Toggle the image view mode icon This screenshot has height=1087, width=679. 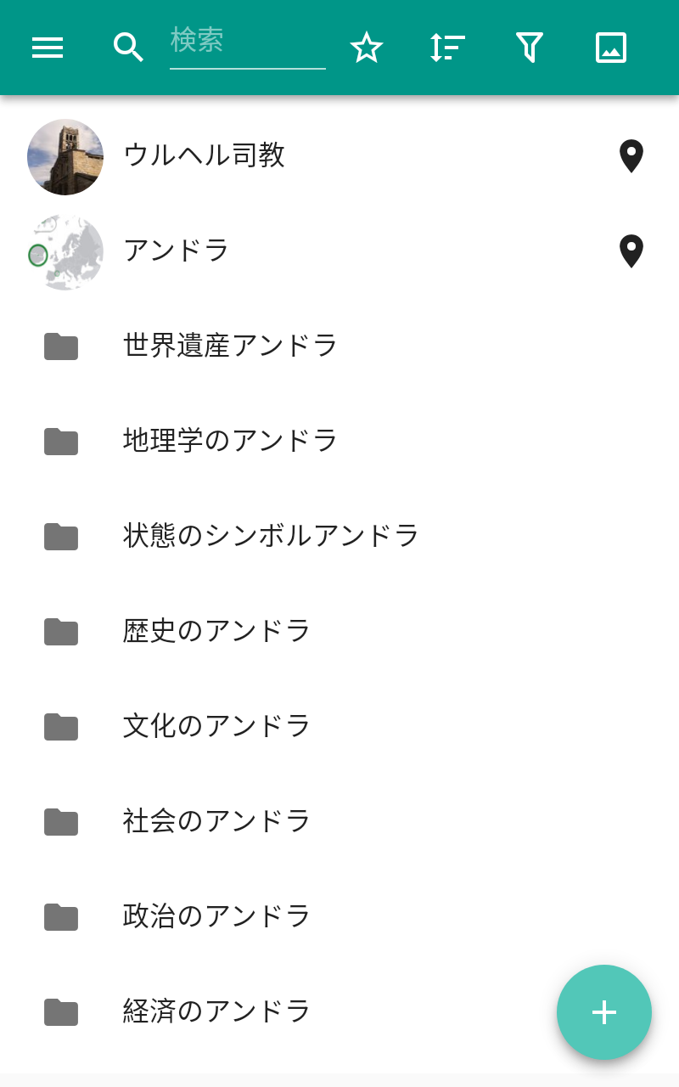(x=610, y=48)
